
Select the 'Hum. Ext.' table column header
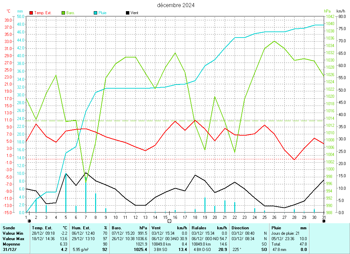(x=81, y=228)
